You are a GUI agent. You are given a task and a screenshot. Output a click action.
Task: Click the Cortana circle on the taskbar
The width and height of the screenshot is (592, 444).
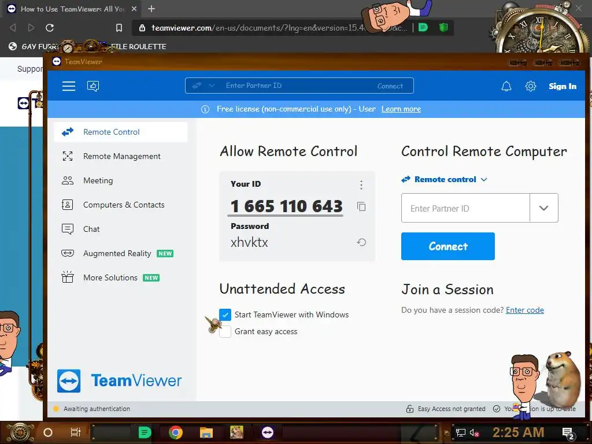(48, 432)
